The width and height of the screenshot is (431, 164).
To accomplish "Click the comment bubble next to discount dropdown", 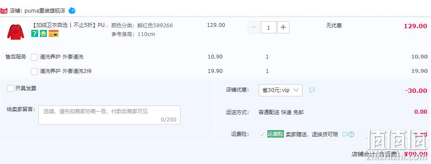I will [x=312, y=90].
